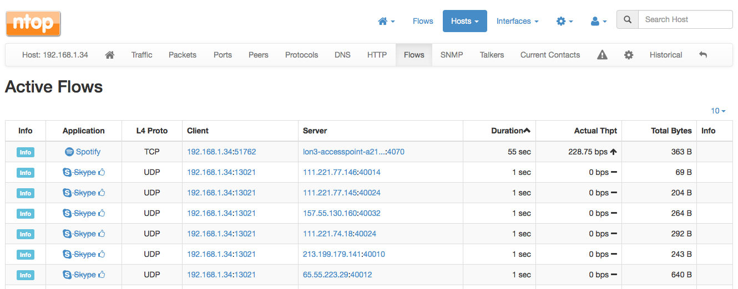The height and width of the screenshot is (289, 738).
Task: Open the home icon dropdown in navbar
Action: pos(386,21)
